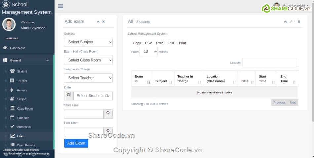Open Attendance in the sidebar
Screen dimensions: 314x158
coord(24,127)
